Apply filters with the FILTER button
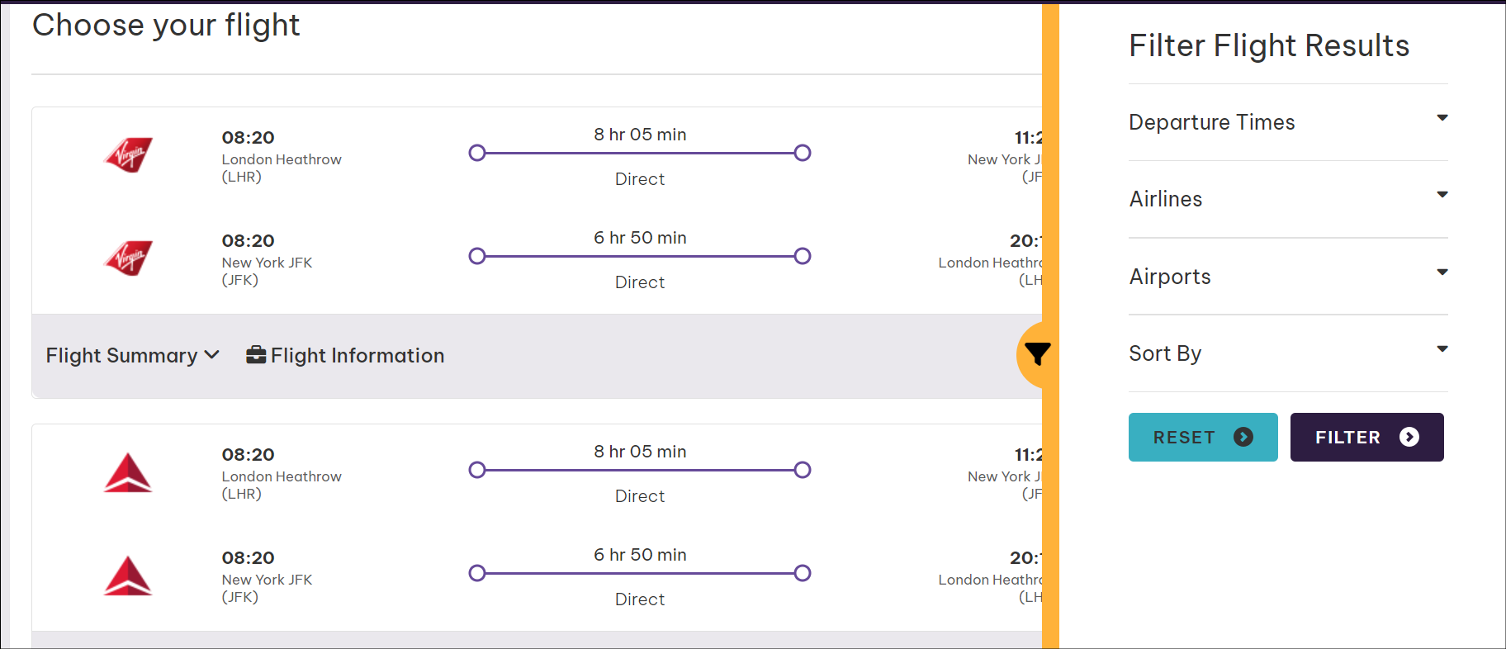The image size is (1506, 649). pyautogui.click(x=1366, y=437)
